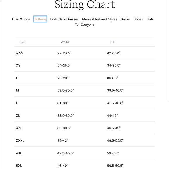Select the XXS size row label
Viewport: 169px width, 169px height.
click(x=19, y=53)
